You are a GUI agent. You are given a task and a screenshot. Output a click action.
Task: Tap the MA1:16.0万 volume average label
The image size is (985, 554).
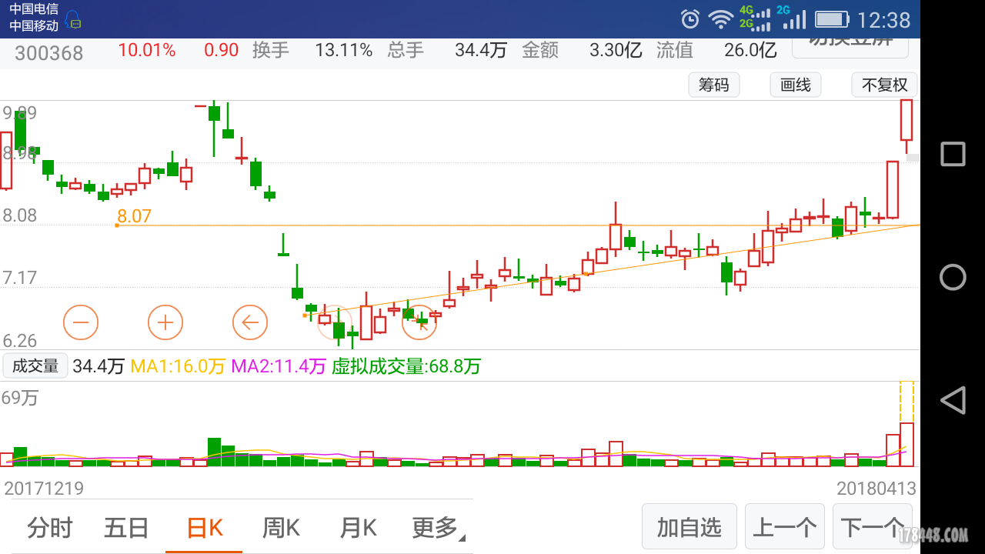178,366
